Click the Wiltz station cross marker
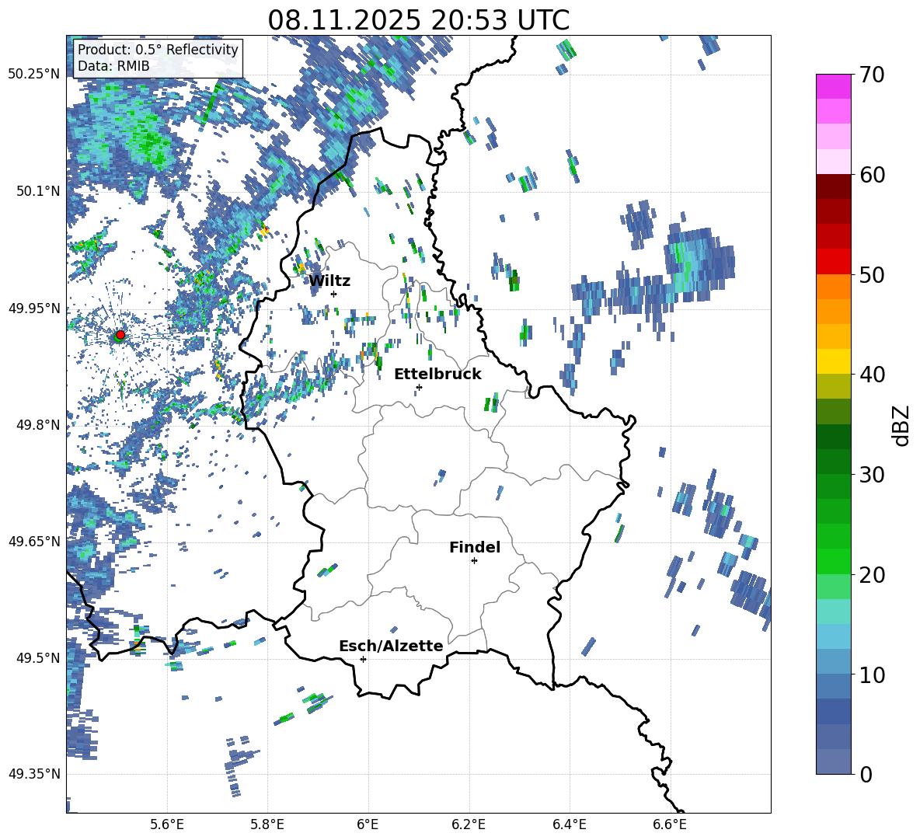The width and height of the screenshot is (920, 840). 334,294
